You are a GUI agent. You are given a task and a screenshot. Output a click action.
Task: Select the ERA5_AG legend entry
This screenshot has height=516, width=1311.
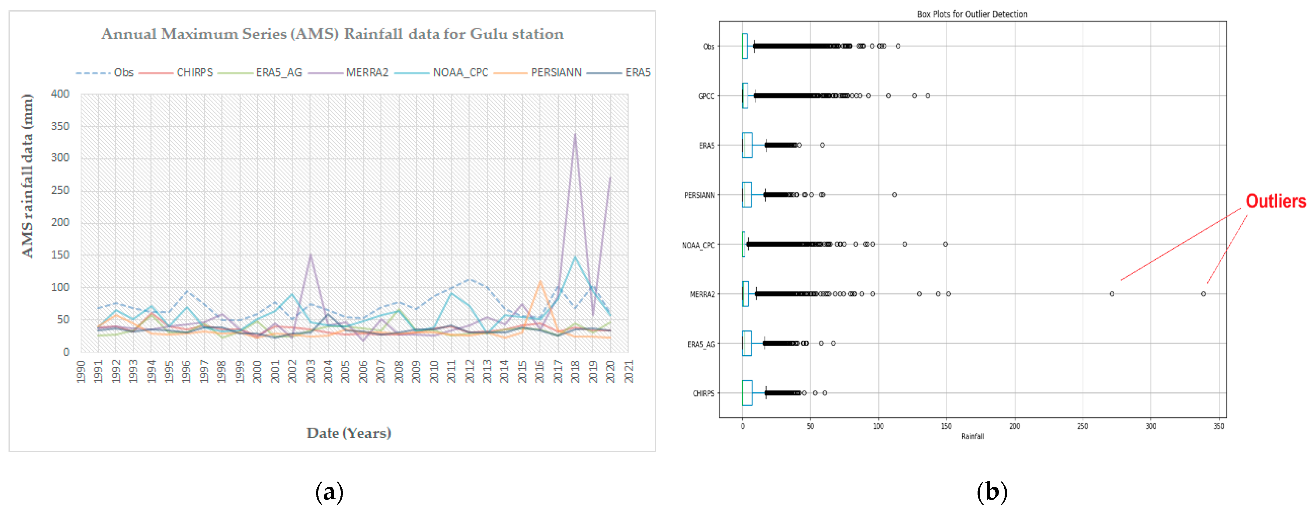click(278, 73)
